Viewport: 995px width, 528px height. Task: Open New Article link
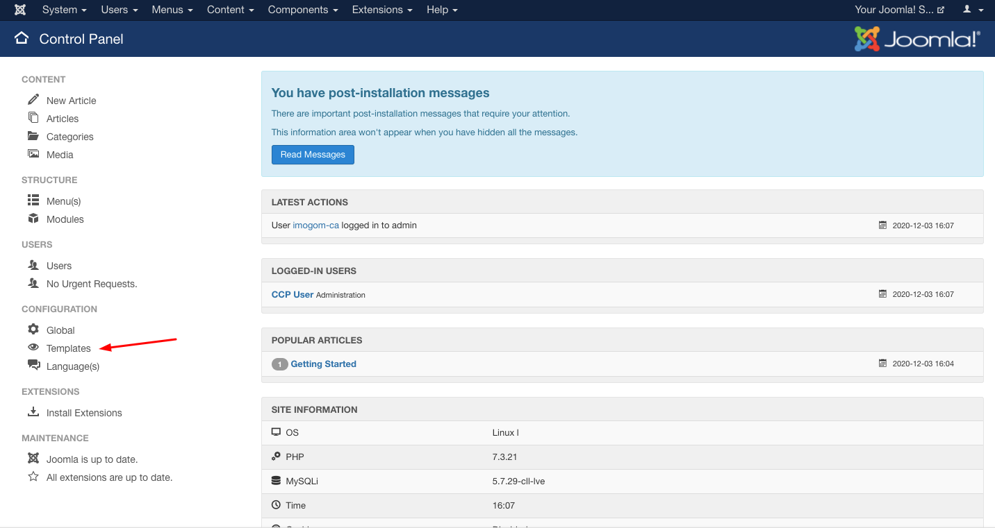click(x=71, y=101)
